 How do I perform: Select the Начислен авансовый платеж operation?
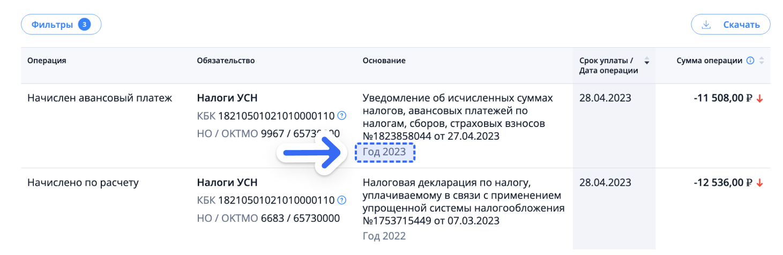pos(100,99)
